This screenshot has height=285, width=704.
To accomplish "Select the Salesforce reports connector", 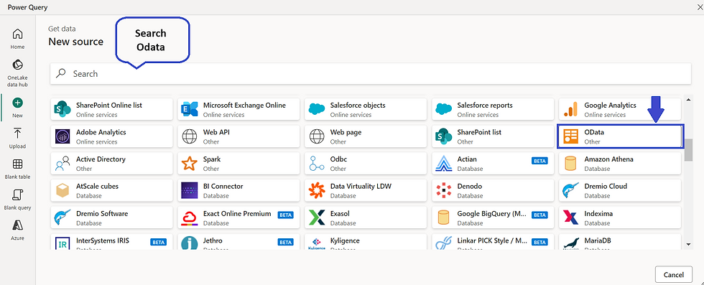I will click(x=493, y=110).
